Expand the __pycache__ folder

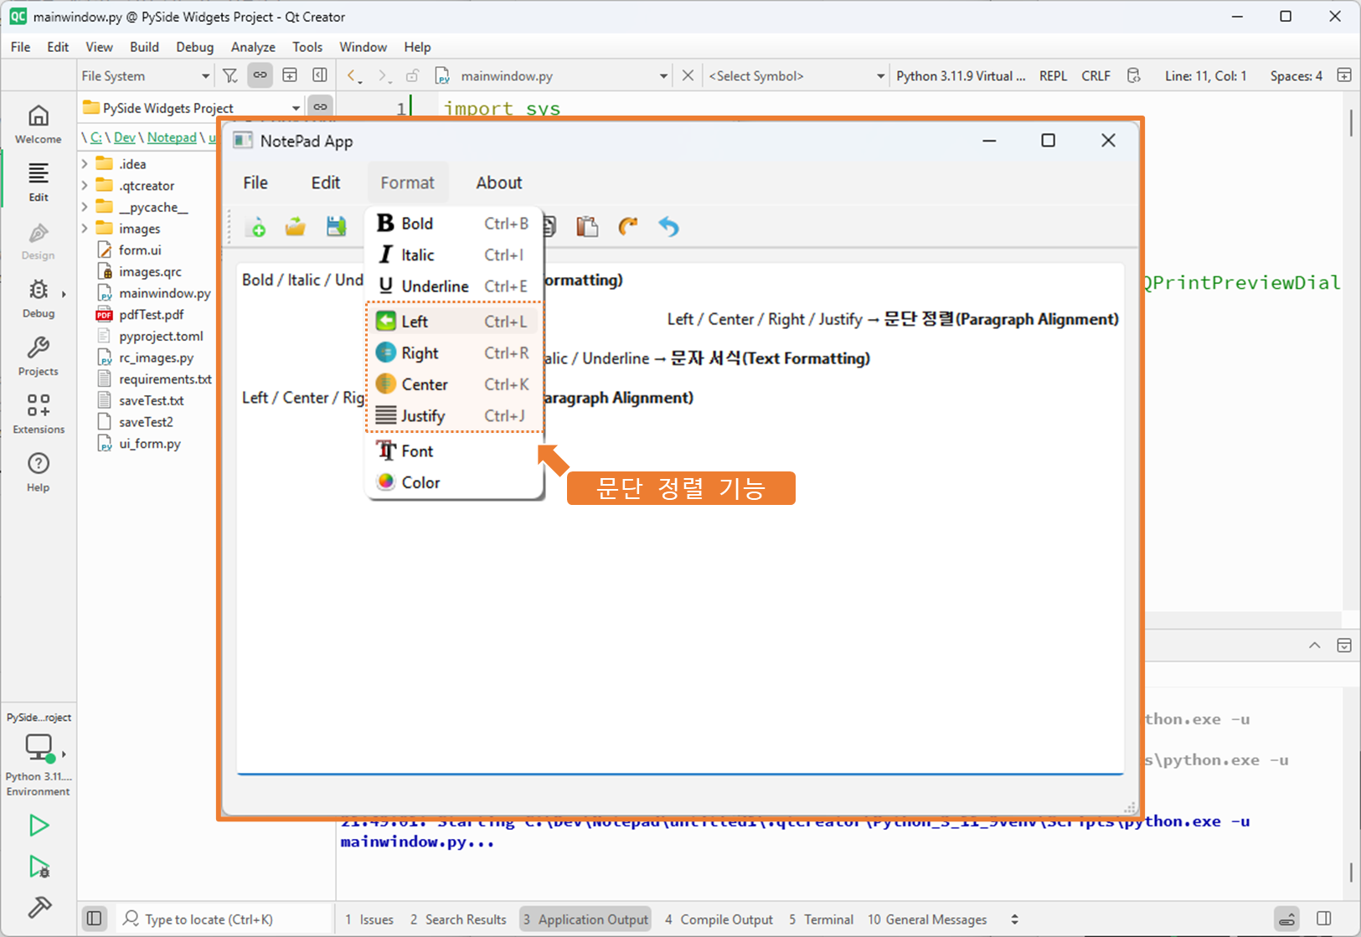click(85, 207)
